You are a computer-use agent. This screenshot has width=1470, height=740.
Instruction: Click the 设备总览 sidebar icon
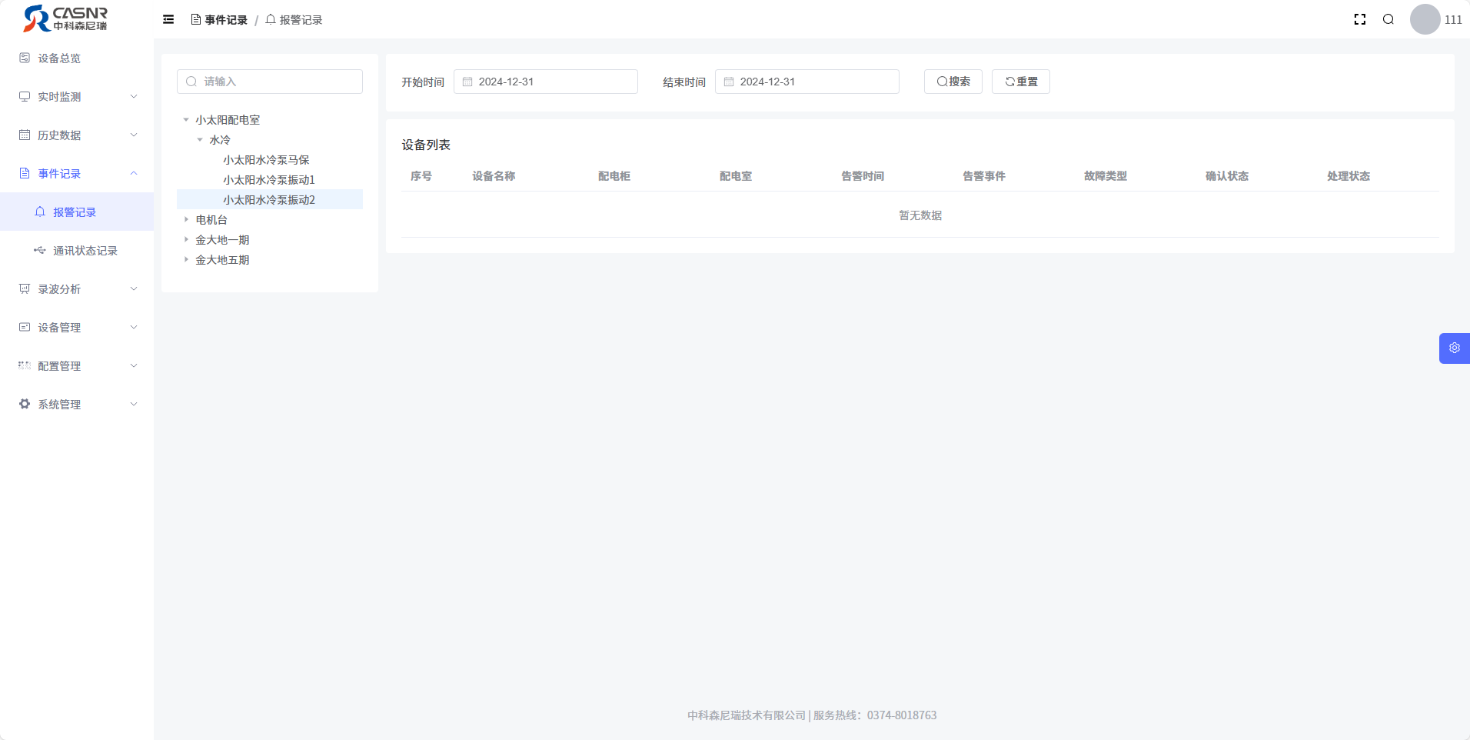tap(25, 58)
